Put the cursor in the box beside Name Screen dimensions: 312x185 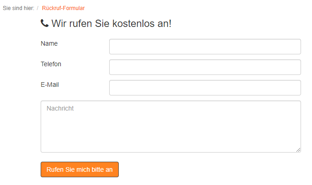[205, 47]
